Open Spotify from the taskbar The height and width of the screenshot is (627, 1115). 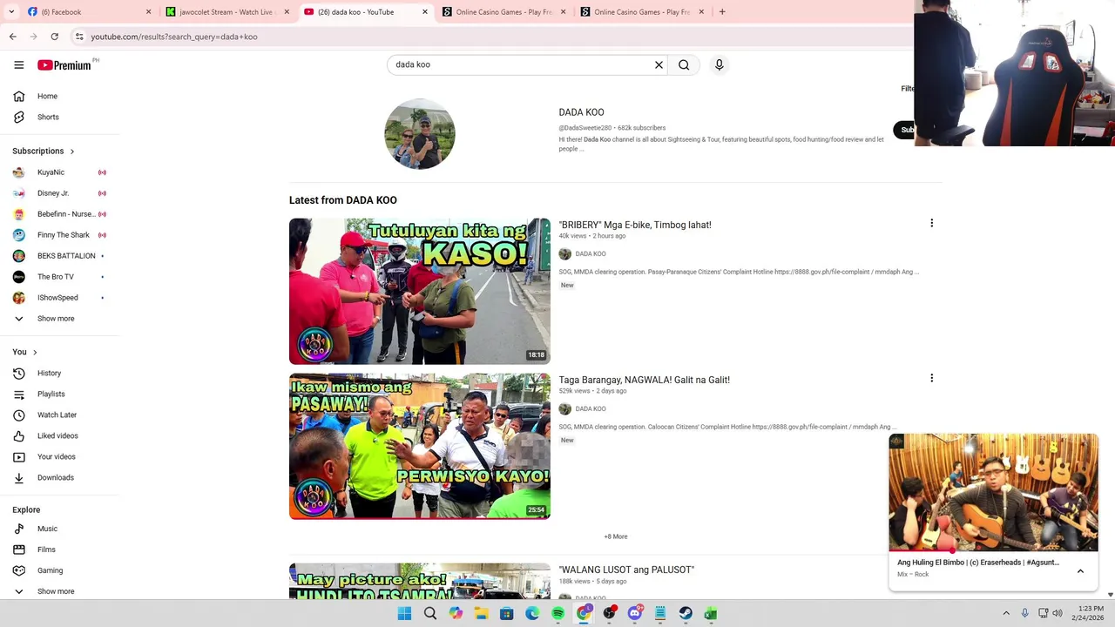pos(557,613)
